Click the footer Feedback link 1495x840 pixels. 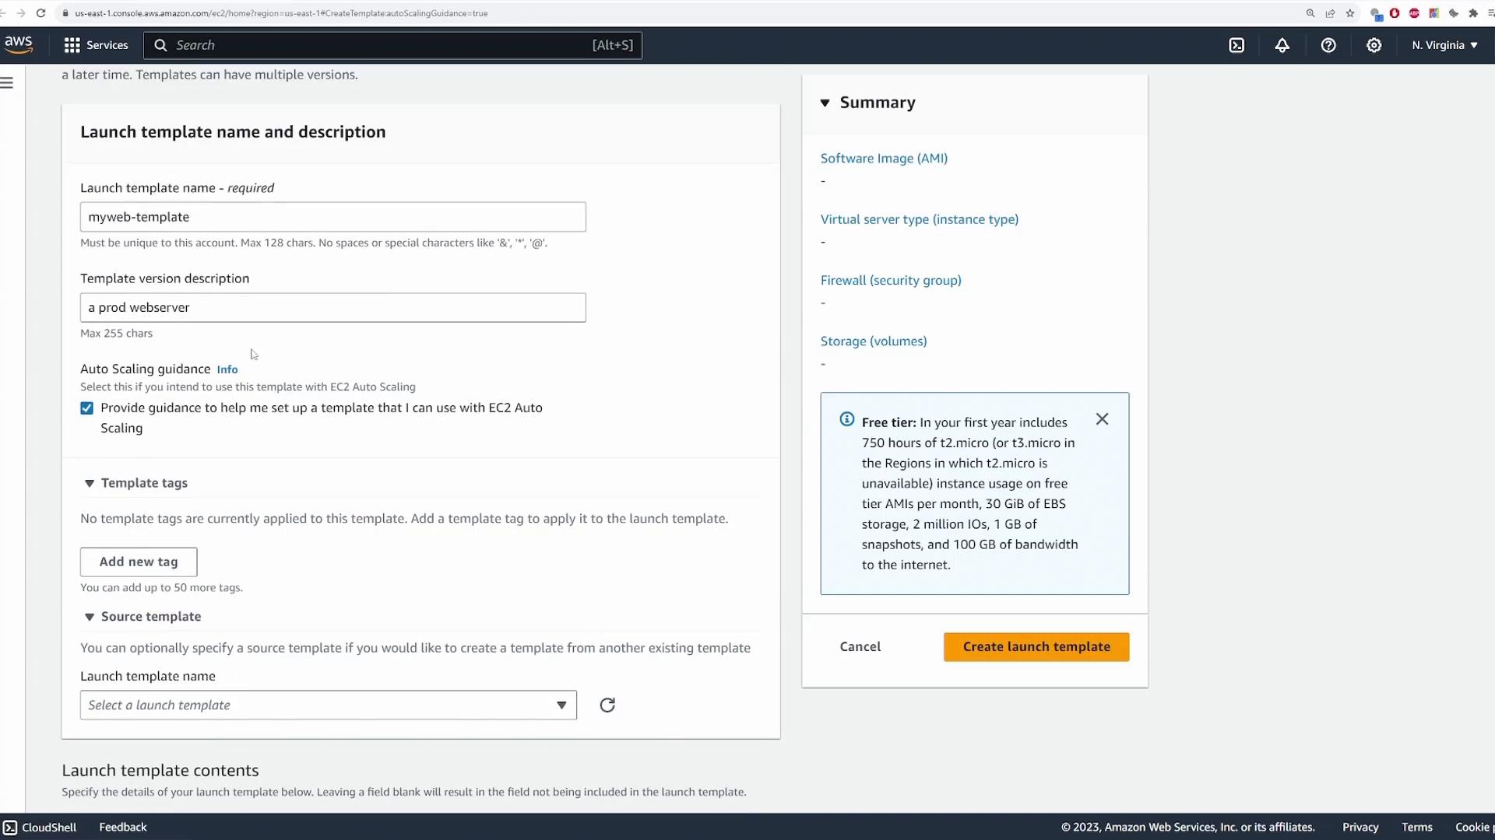(x=123, y=828)
